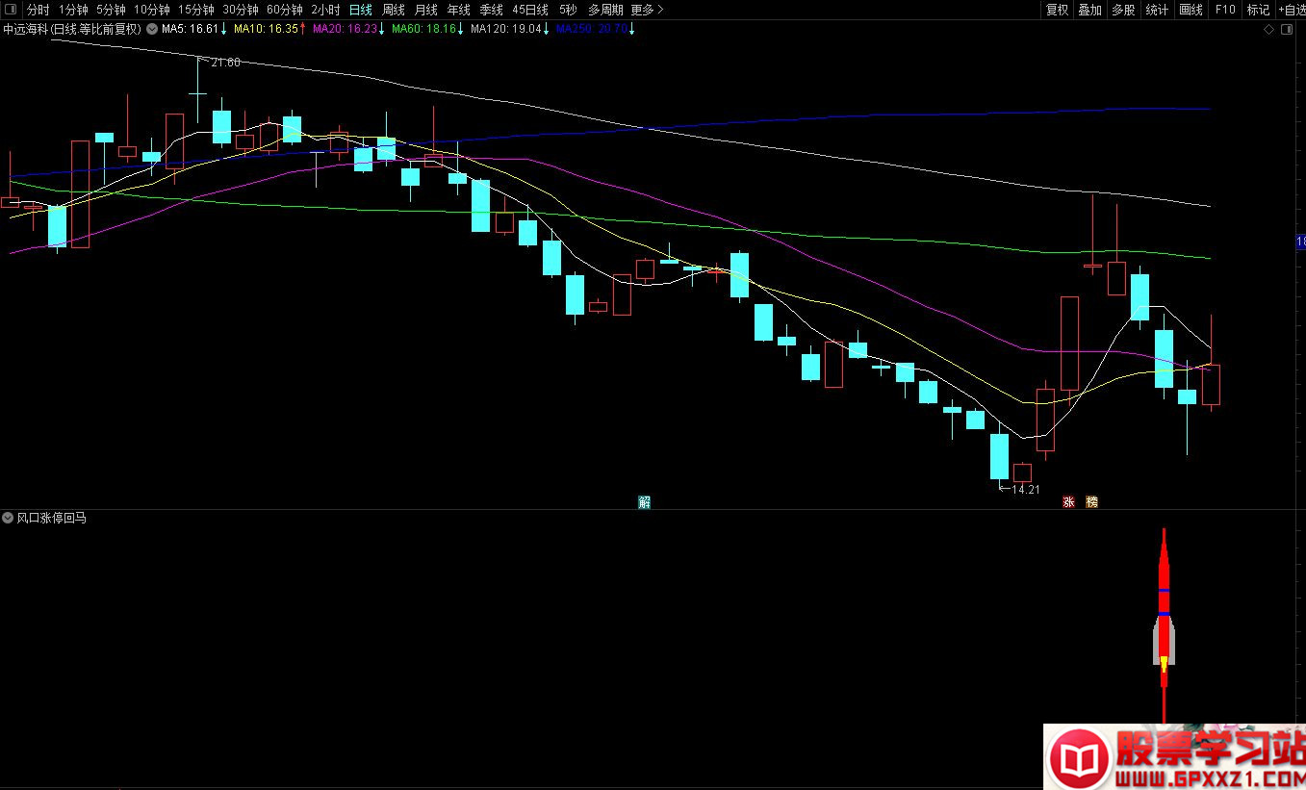Click the candlestick at the 14.21 low
The image size is (1306, 790).
(1000, 456)
